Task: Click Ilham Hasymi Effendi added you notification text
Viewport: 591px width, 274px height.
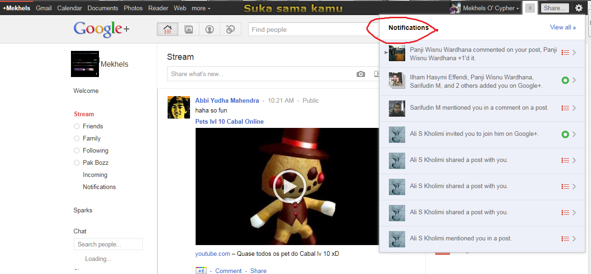Action: (x=476, y=81)
